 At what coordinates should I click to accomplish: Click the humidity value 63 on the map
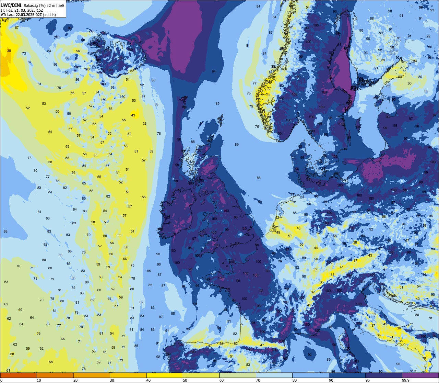[x=6, y=282]
